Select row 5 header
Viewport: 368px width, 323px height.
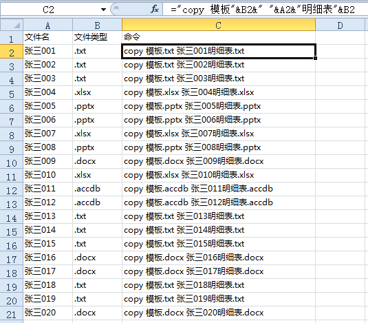coord(11,94)
